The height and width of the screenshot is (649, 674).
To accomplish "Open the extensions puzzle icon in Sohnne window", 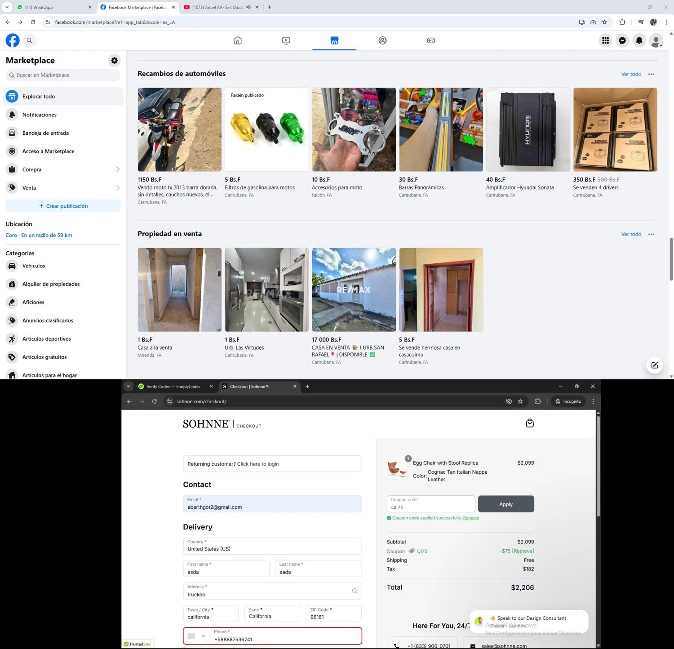I will [x=538, y=401].
